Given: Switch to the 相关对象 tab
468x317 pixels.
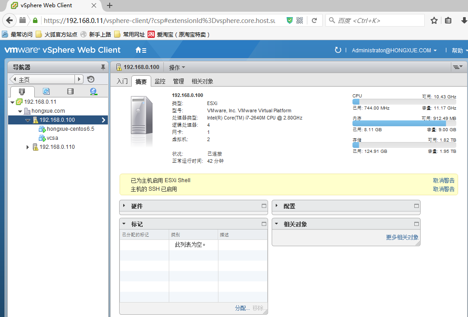Looking at the screenshot, I should click(x=202, y=81).
